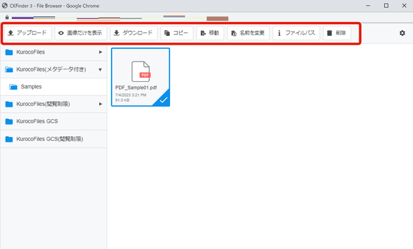Select the KurocoFiles(メタデータ付き) folder
The height and width of the screenshot is (249, 413).
click(54, 69)
